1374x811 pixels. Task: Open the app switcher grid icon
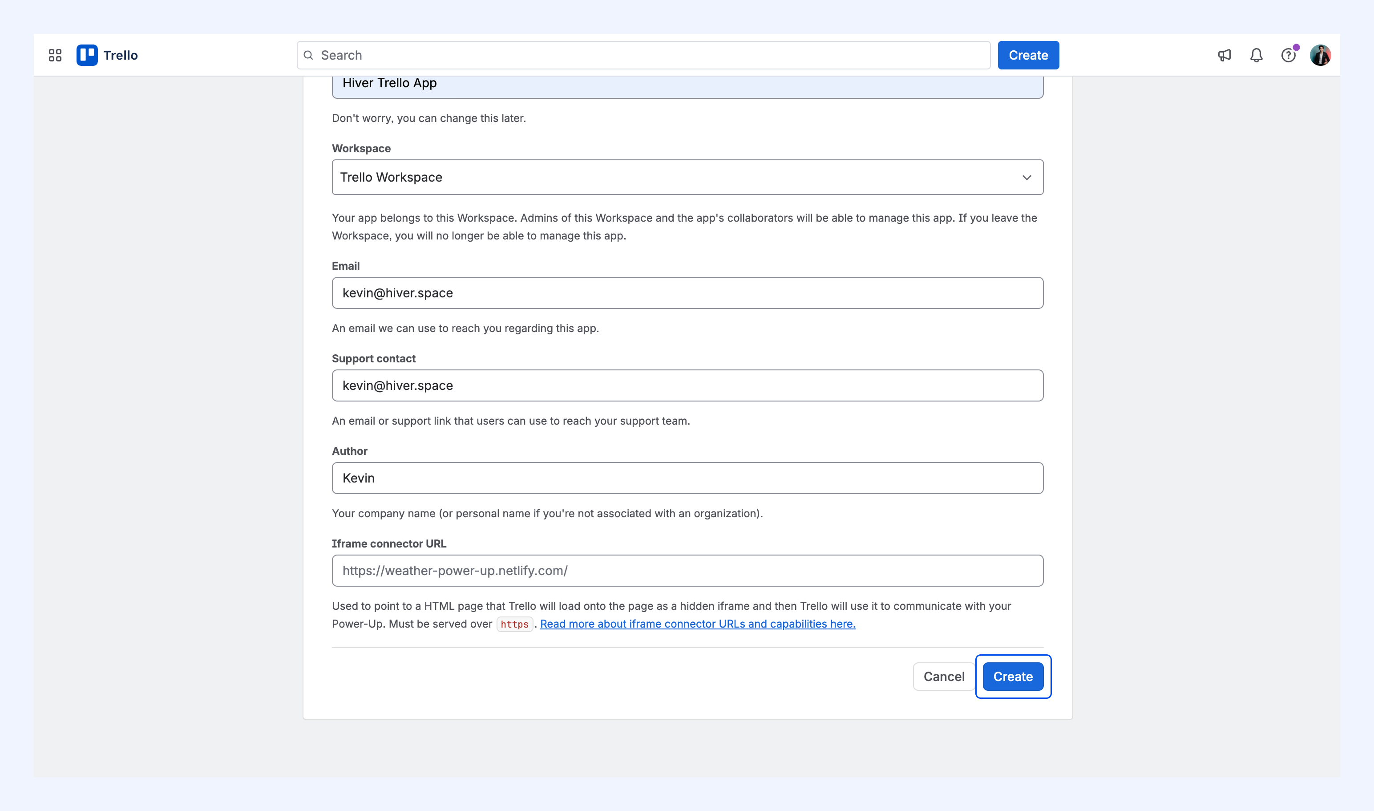pyautogui.click(x=55, y=55)
